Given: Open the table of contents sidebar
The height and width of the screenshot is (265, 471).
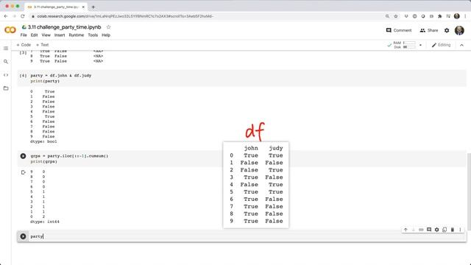Looking at the screenshot, I should [6, 49].
